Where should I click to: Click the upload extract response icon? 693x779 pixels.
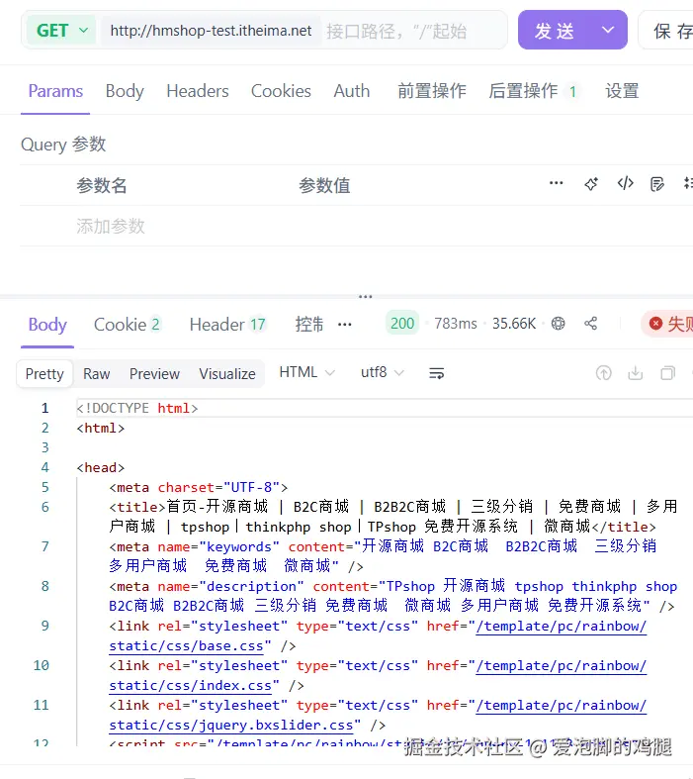point(604,373)
